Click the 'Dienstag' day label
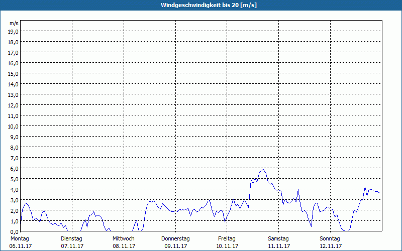The width and height of the screenshot is (402, 251). pyautogui.click(x=71, y=239)
